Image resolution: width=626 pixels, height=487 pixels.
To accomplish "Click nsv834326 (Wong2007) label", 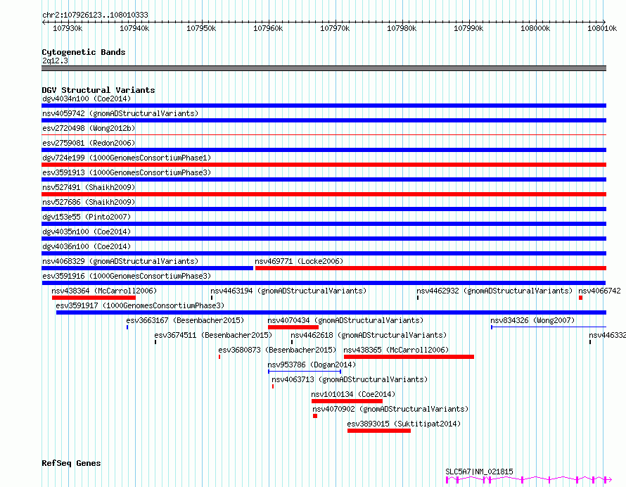I will (532, 320).
